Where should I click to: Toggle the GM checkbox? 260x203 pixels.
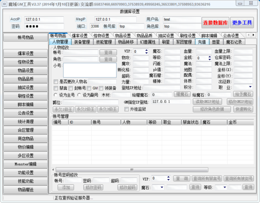click(89, 88)
